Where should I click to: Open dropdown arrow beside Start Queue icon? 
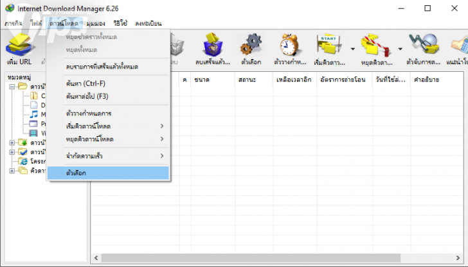pos(353,49)
